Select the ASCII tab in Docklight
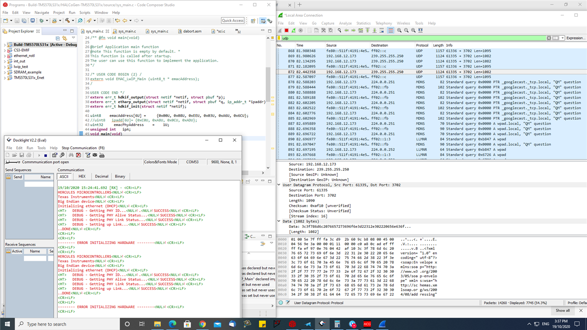The height and width of the screenshot is (330, 587). point(64,176)
